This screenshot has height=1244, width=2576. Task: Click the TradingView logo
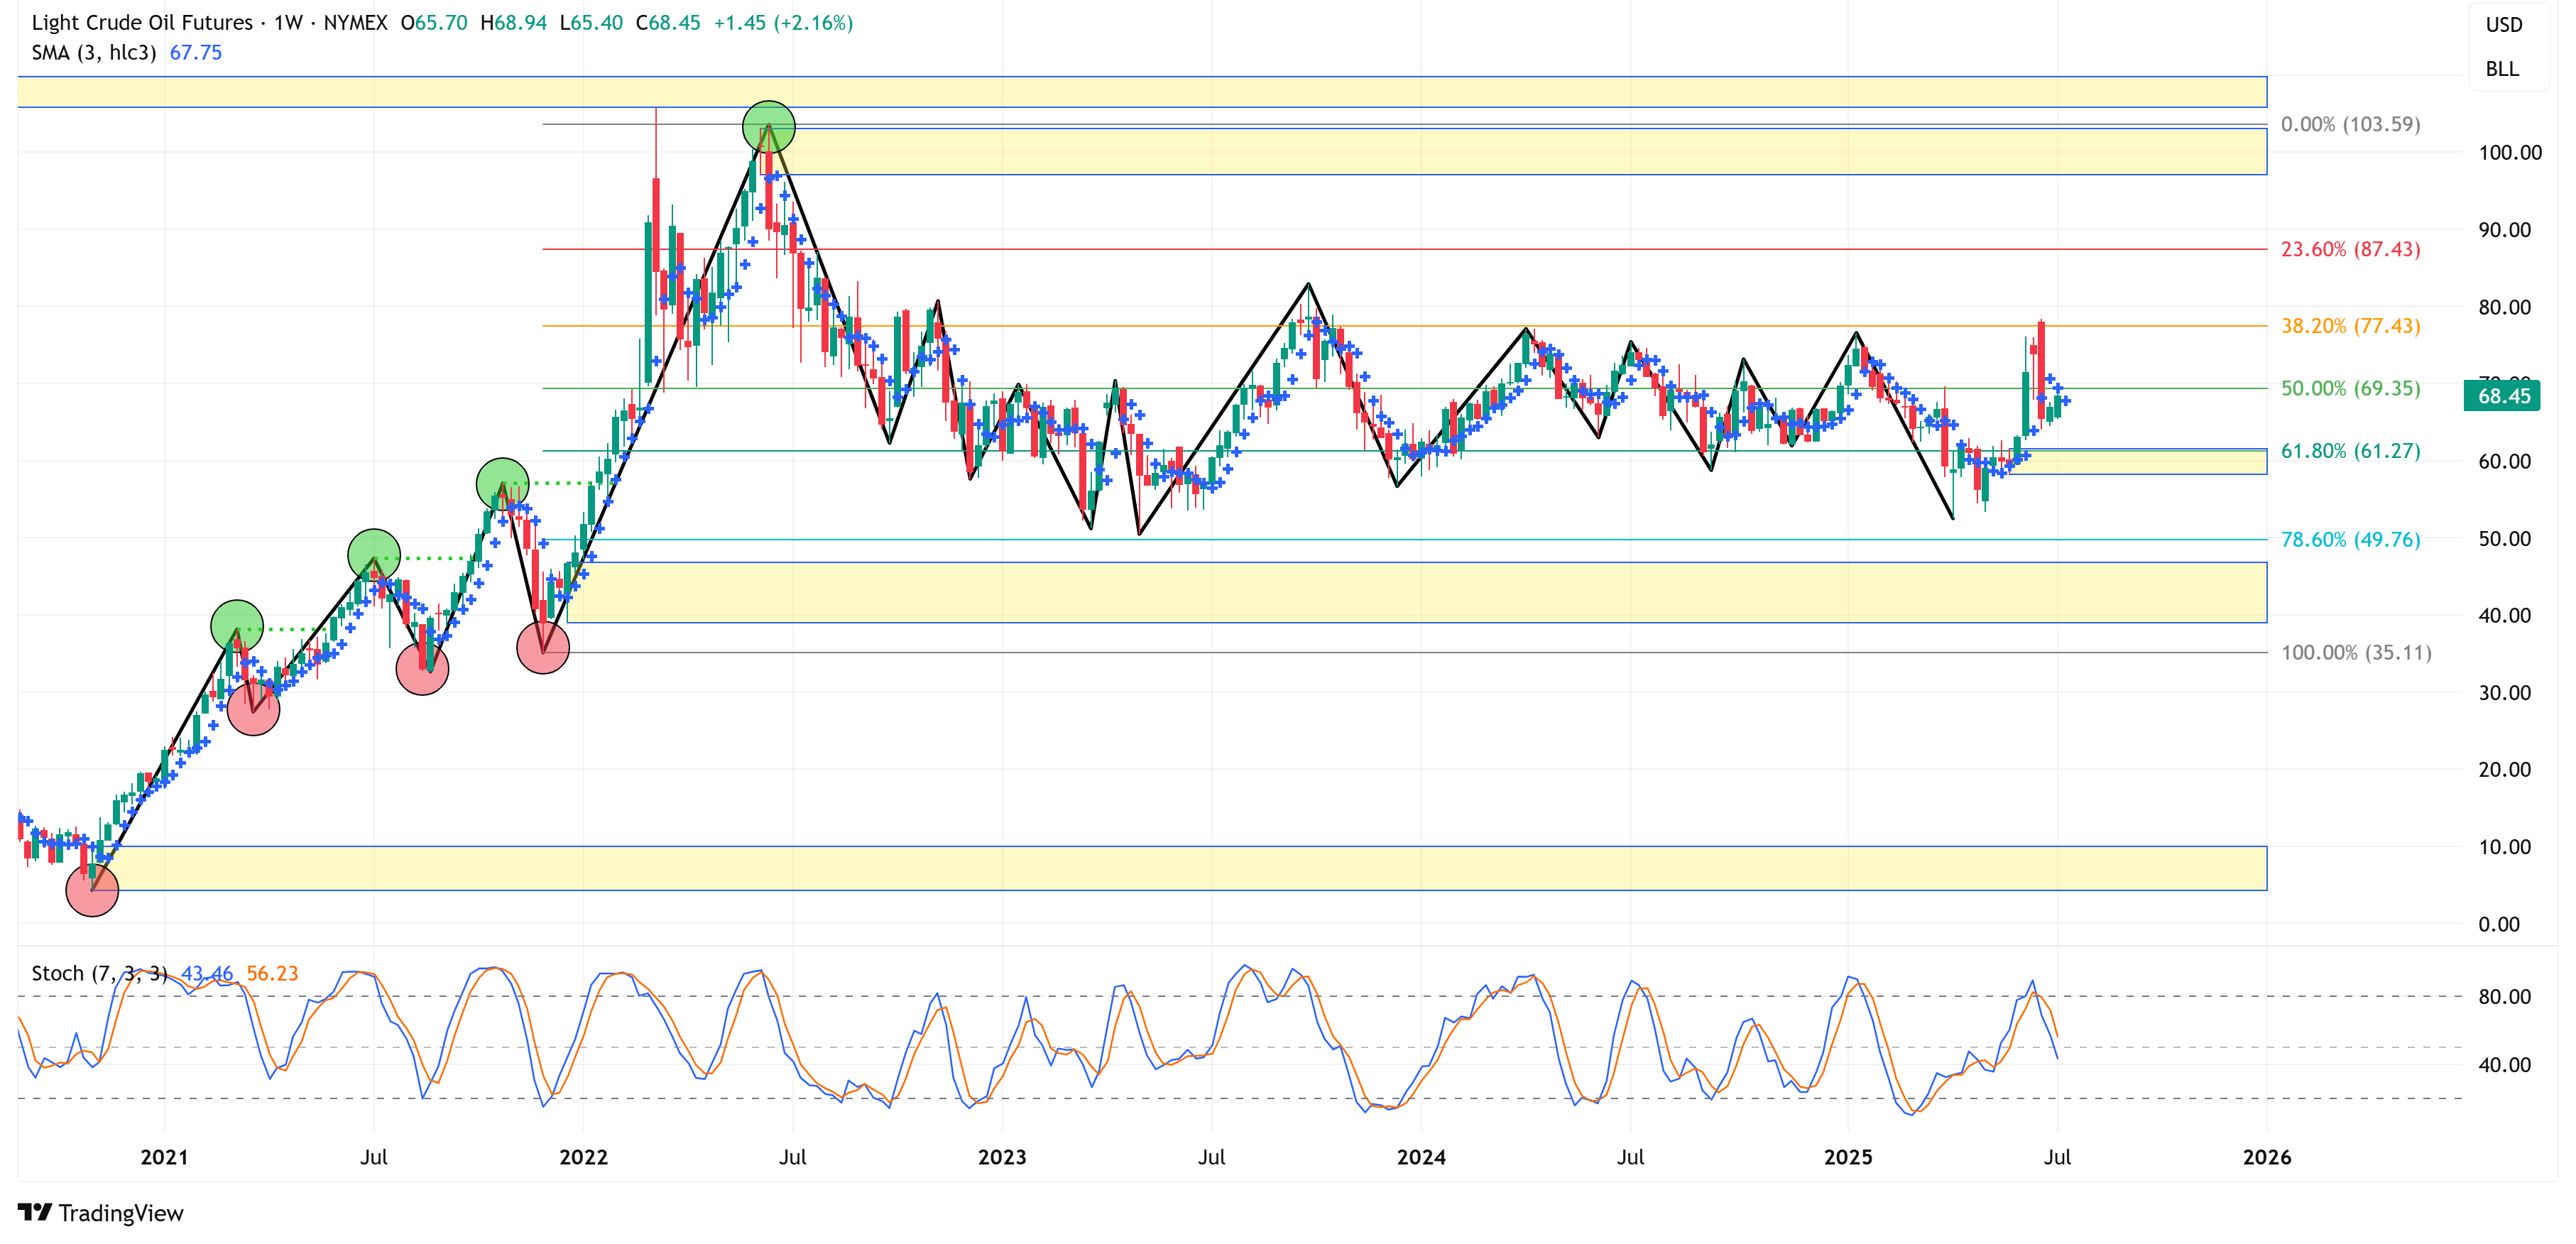click(100, 1212)
